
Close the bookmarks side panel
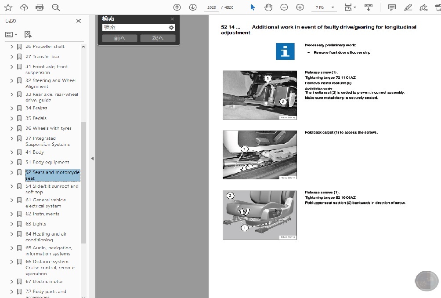click(79, 21)
